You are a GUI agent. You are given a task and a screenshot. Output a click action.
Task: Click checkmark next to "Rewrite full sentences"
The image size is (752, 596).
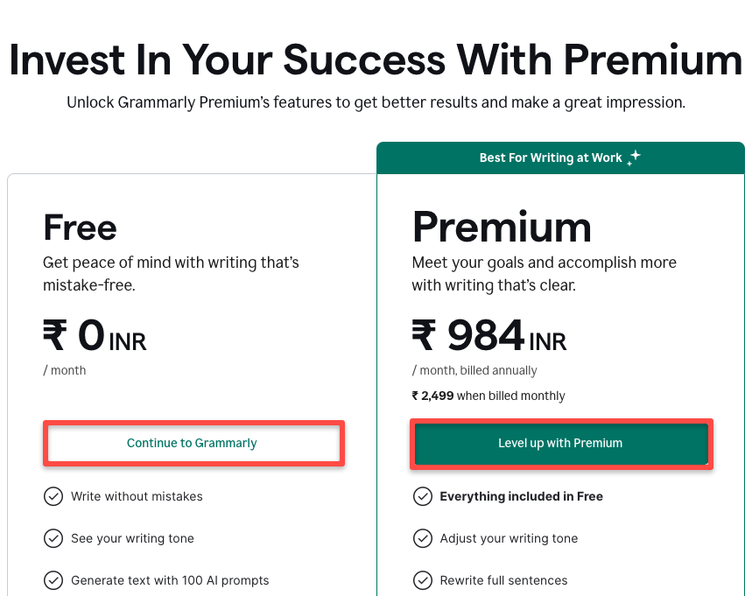423,580
